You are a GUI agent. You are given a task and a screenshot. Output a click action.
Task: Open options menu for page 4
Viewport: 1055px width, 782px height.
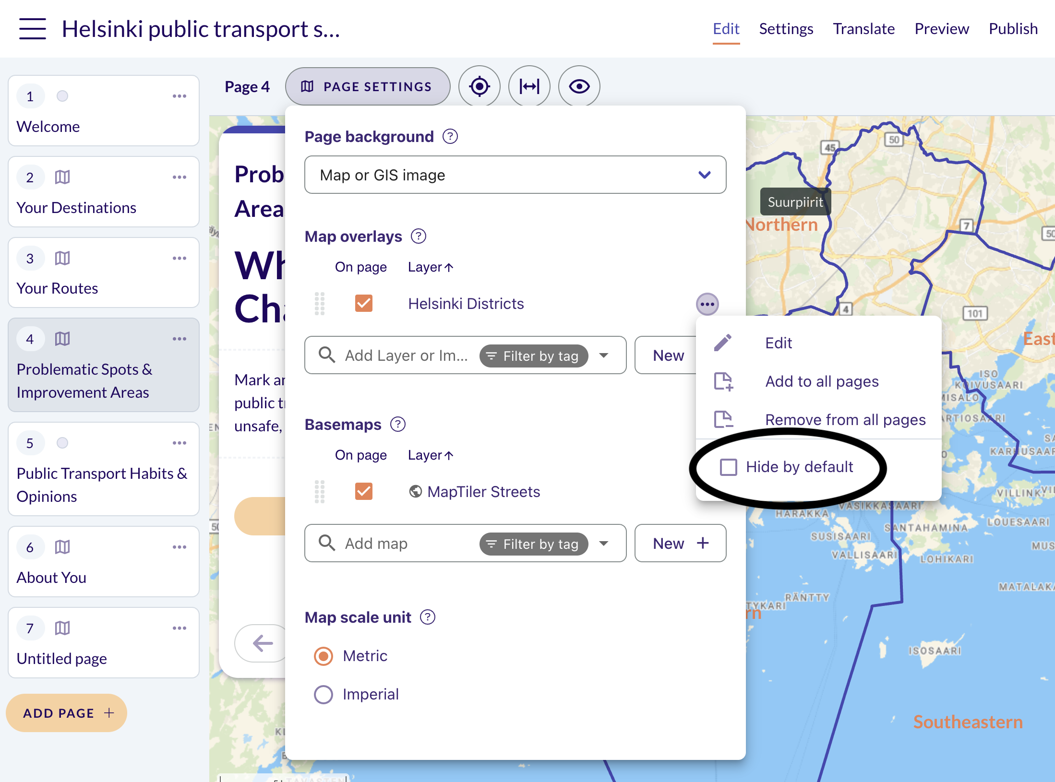point(180,339)
